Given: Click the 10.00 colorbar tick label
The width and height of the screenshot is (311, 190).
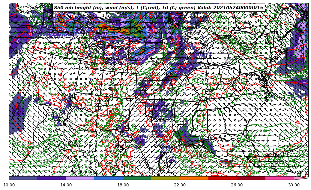Looking at the screenshot, I should [x=9, y=185].
